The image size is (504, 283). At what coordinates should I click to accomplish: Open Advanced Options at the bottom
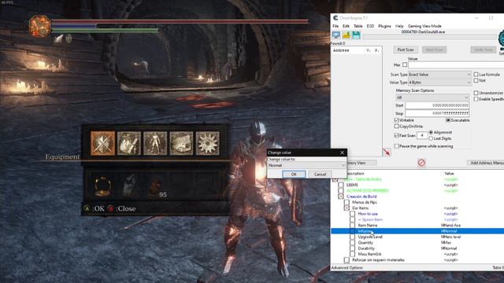(x=347, y=267)
